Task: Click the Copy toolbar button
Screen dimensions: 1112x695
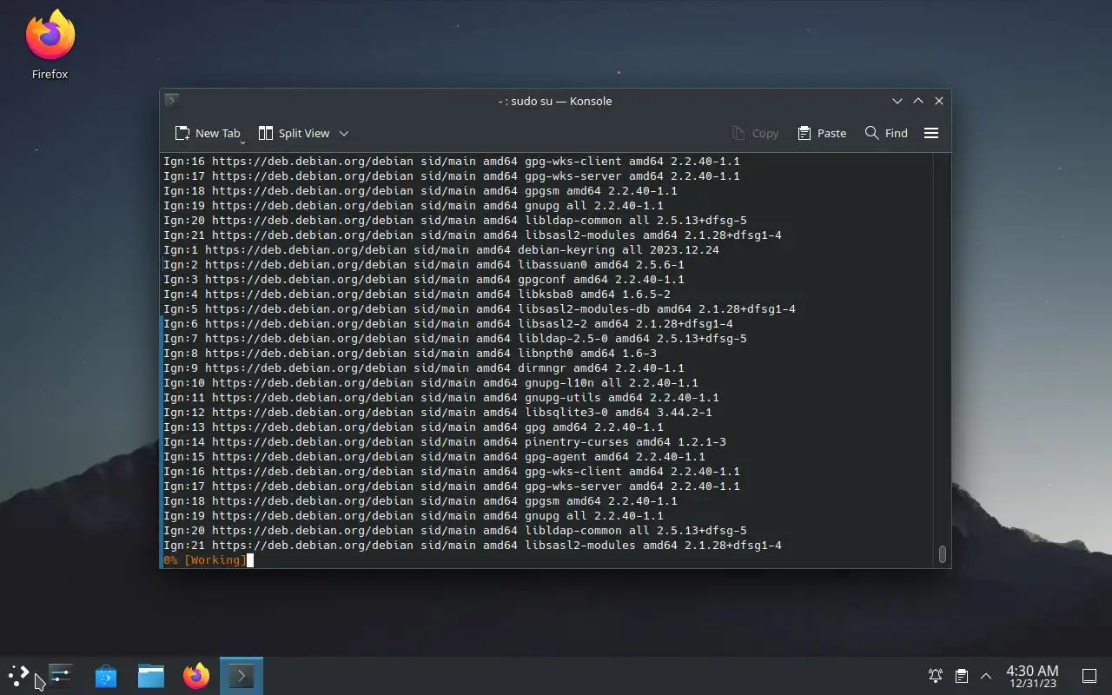Action: click(x=755, y=133)
